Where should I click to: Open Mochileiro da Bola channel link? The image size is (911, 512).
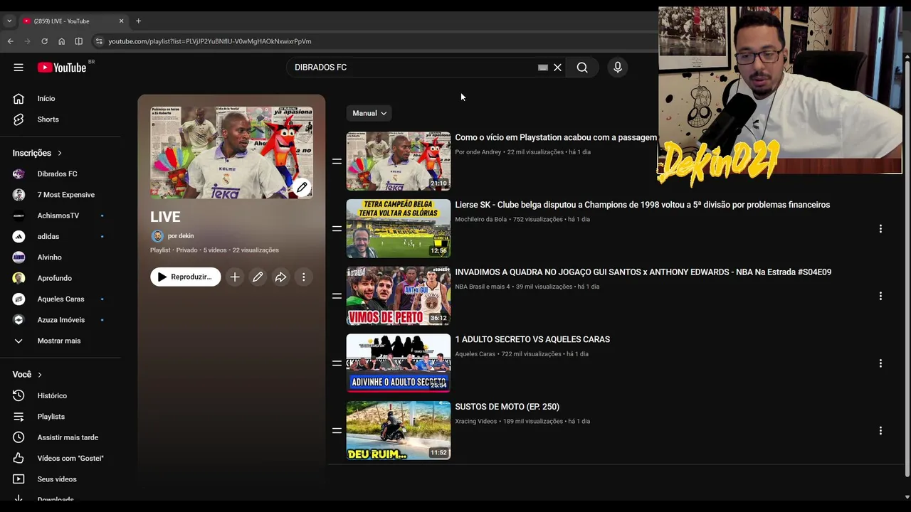(x=481, y=220)
